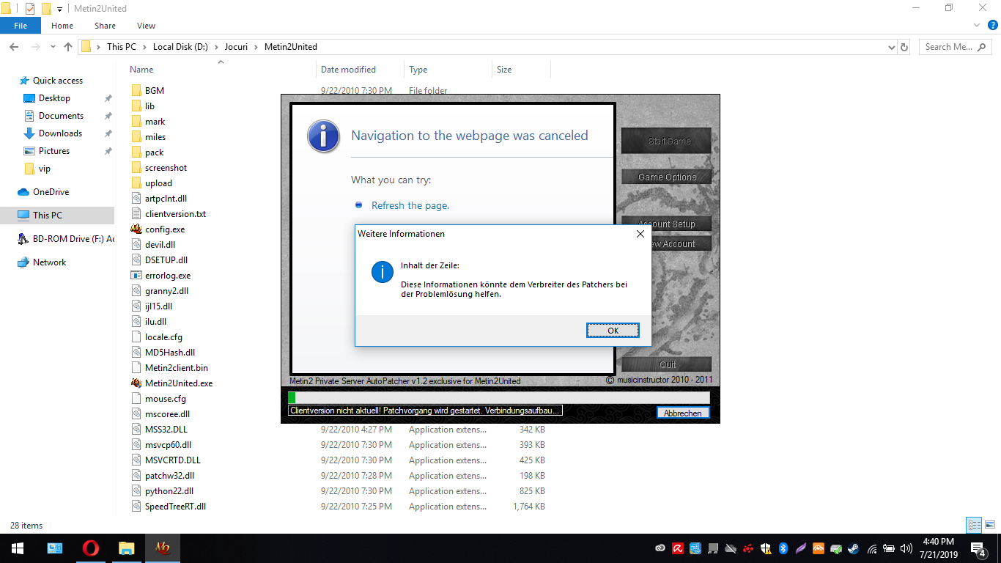
Task: Select the SpeedTreeRT.dll file
Action: click(175, 507)
